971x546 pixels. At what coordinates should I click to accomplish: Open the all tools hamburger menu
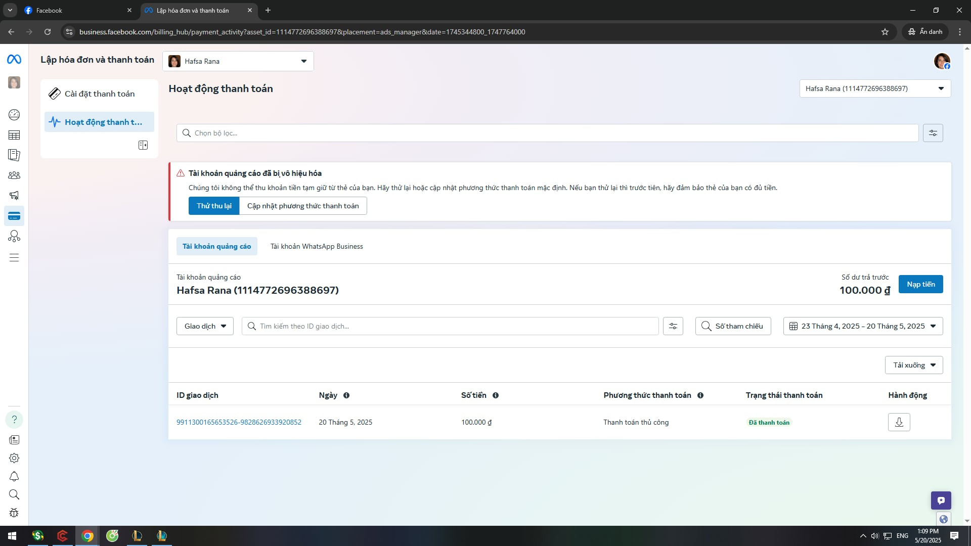tap(14, 258)
